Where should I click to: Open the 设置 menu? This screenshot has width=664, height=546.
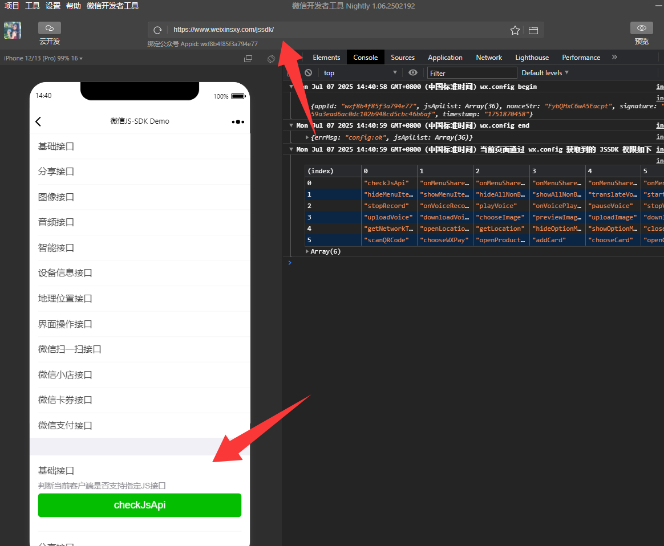tap(53, 6)
